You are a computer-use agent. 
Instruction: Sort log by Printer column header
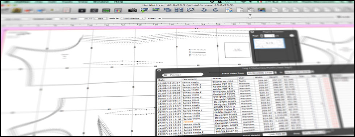pyautogui.click(x=224, y=79)
